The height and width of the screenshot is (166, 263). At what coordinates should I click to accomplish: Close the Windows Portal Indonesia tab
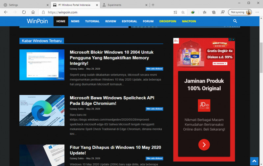(x=97, y=5)
